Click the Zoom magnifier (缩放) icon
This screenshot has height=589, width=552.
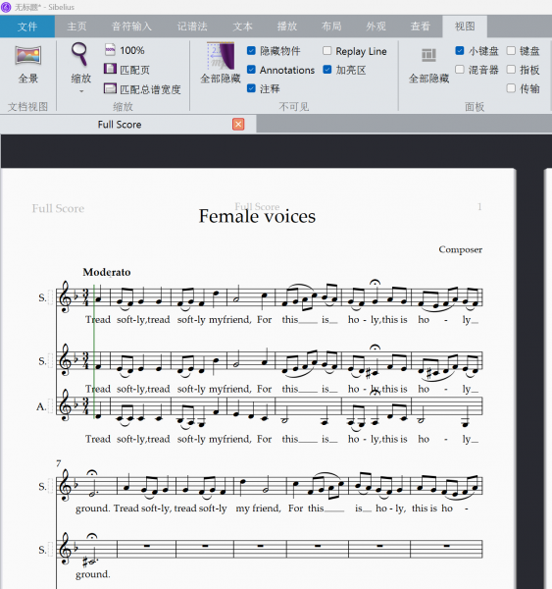pos(80,54)
